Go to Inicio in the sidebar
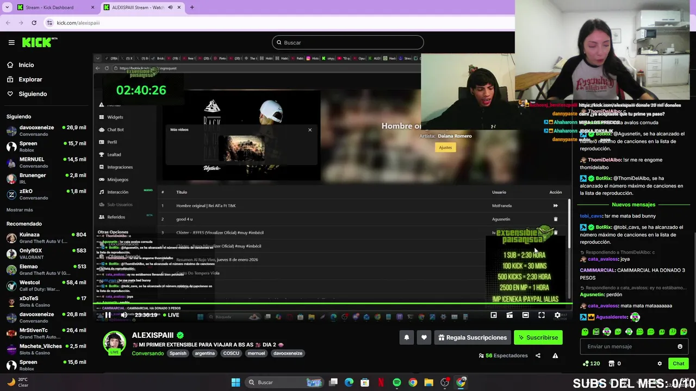 (26, 65)
